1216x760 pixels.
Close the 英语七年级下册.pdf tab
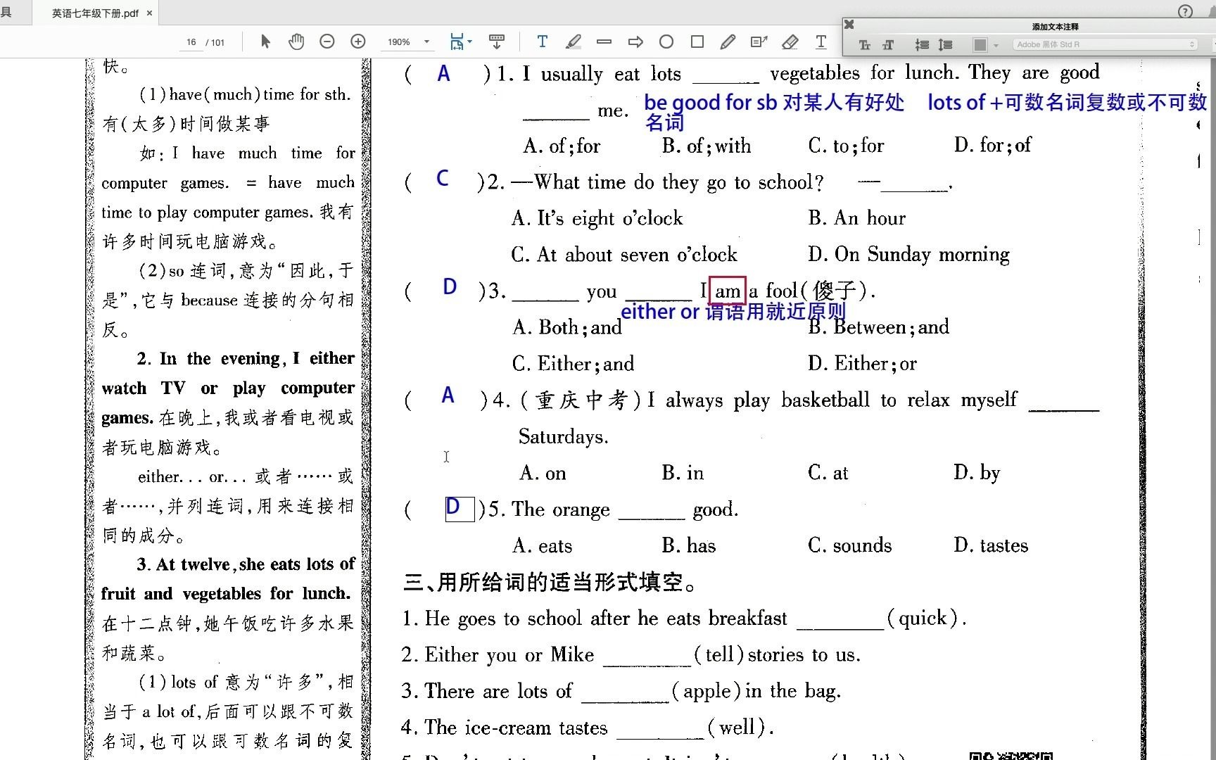(x=149, y=13)
